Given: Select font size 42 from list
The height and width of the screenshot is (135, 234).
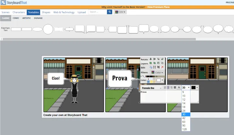Looking at the screenshot, I should pyautogui.click(x=184, y=118).
